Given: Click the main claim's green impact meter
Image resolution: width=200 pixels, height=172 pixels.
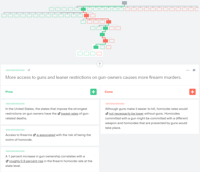Looking at the screenshot, I should (x=15, y=70).
